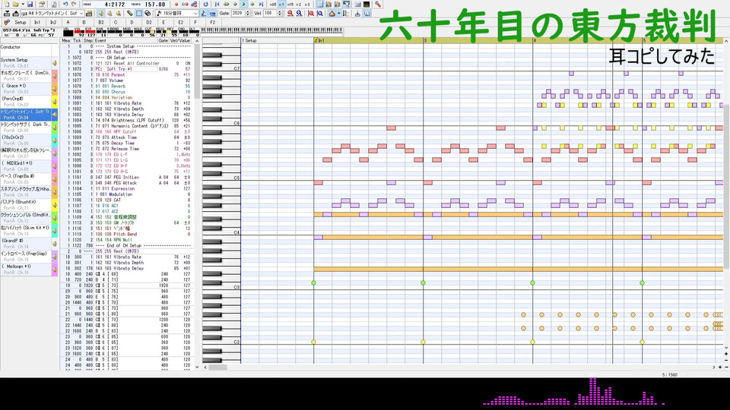Jump to the F2 marker

[x=212, y=22]
